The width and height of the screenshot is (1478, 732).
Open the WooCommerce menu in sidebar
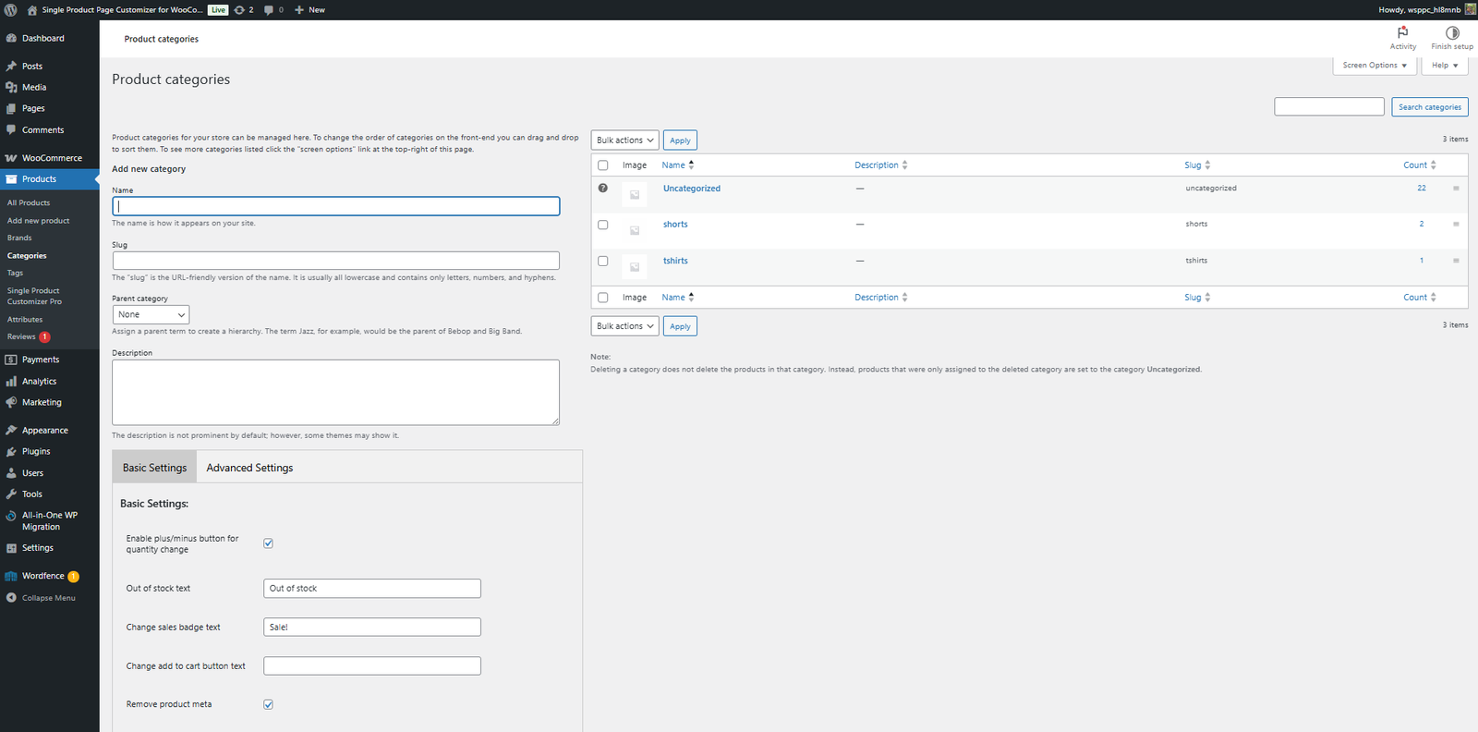[52, 158]
